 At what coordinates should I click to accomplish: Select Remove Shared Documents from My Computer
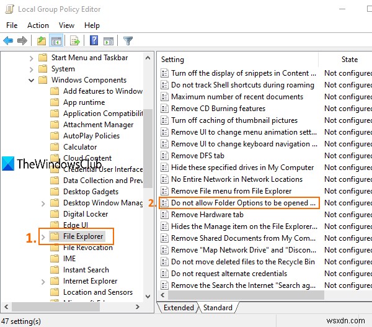click(x=244, y=238)
